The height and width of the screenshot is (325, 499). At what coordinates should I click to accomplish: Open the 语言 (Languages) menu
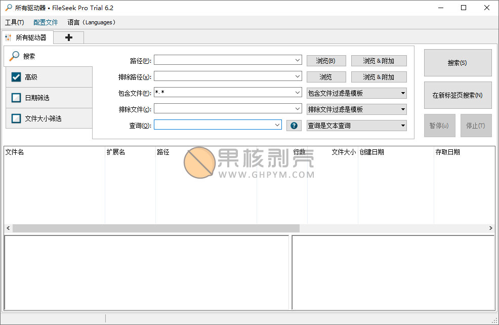[x=91, y=22]
